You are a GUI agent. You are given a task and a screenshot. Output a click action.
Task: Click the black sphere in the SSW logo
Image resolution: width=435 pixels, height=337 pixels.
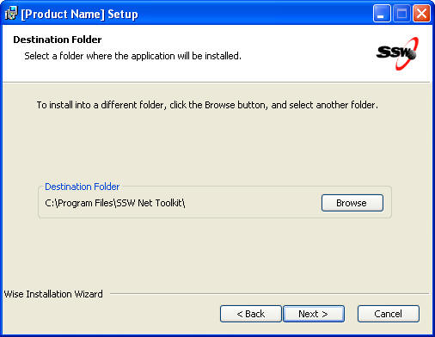click(412, 54)
